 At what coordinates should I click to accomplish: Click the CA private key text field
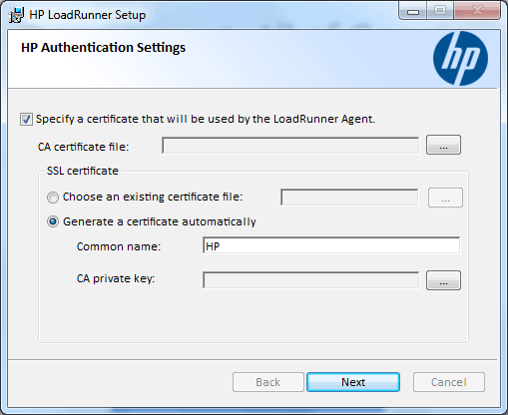[310, 280]
